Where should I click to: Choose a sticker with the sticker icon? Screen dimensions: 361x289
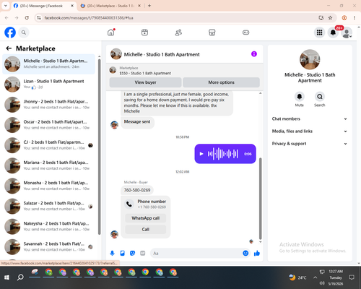pos(132,253)
